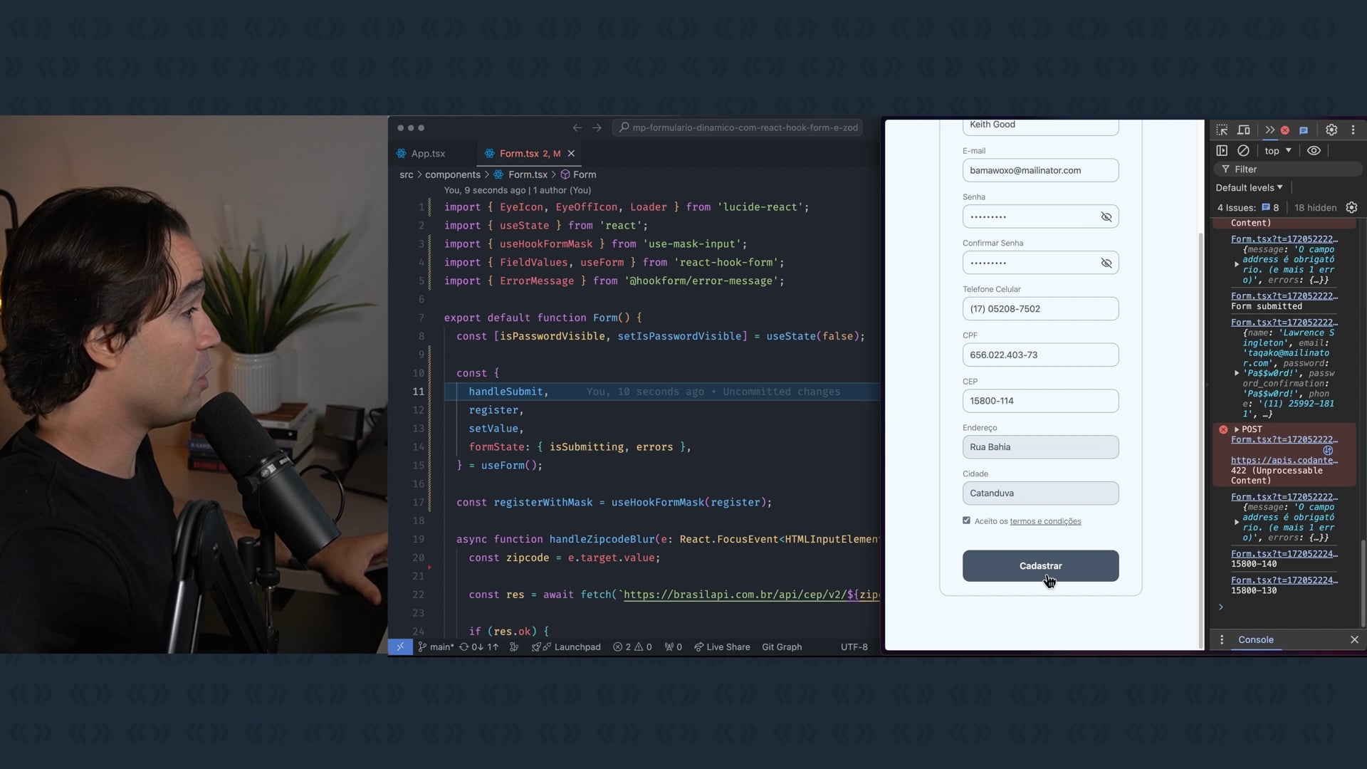Screen dimensions: 1367x769
Task: Open the Default levels dropdown
Action: click(1249, 188)
